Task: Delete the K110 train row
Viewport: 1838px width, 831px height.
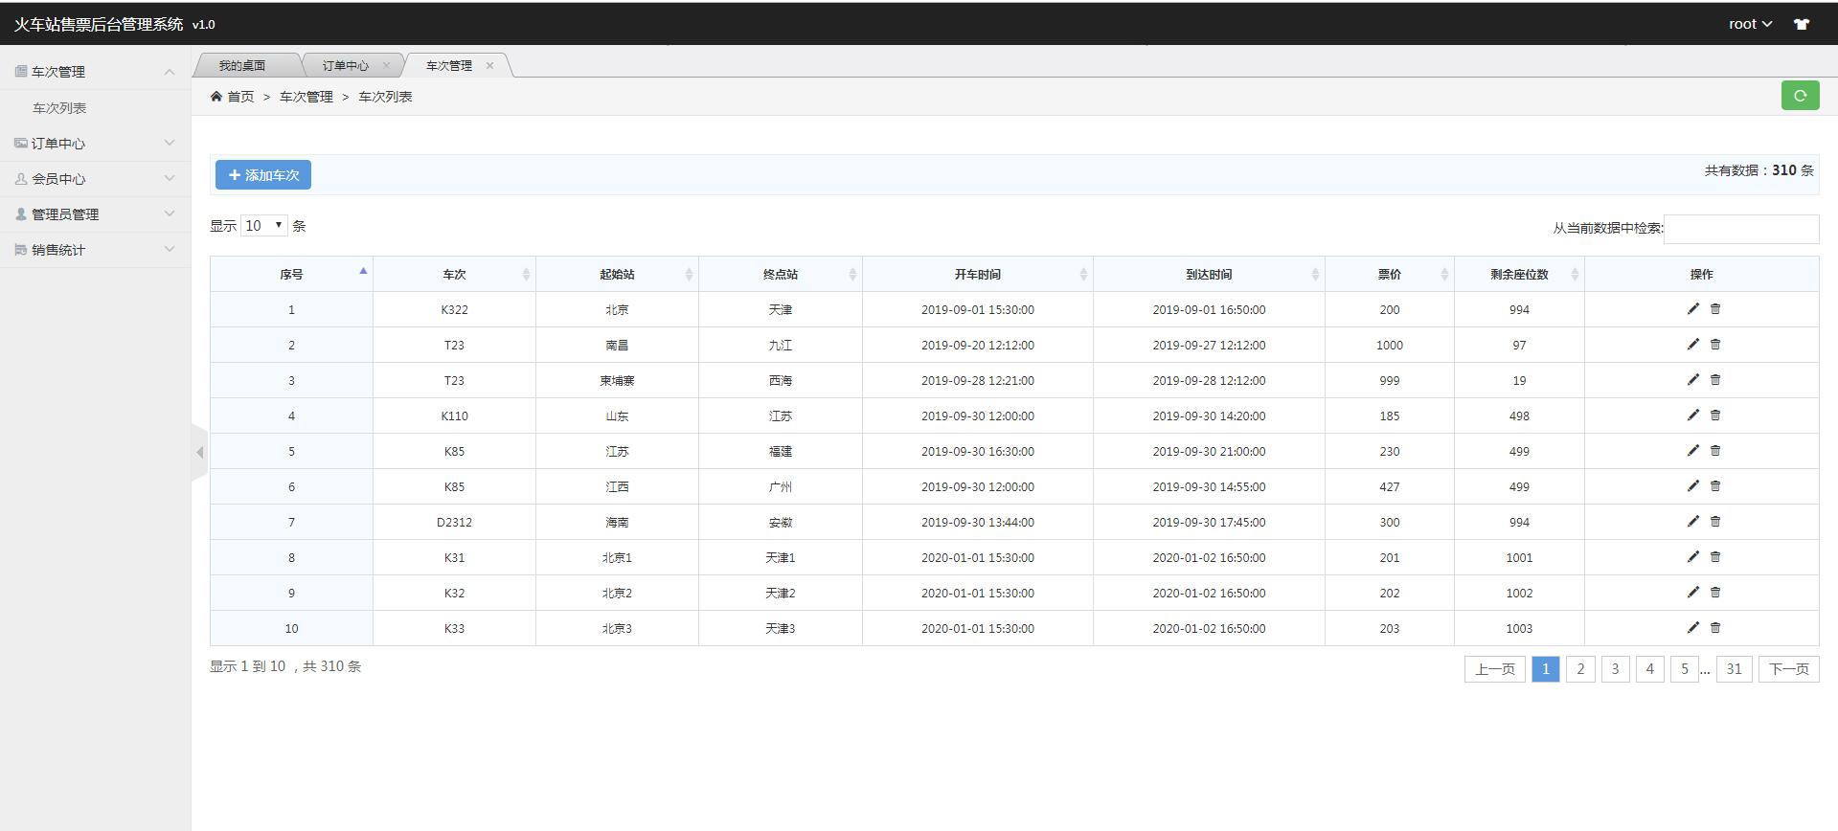Action: coord(1715,415)
